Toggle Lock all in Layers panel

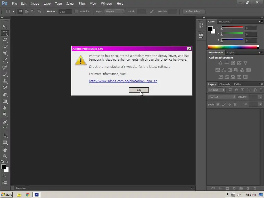(x=235, y=105)
